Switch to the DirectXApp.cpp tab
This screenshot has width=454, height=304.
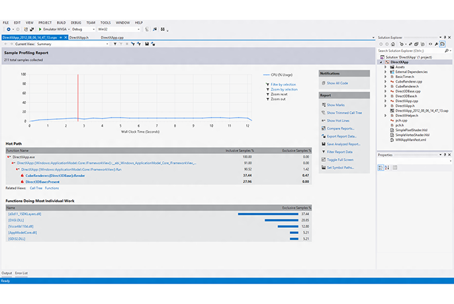[x=113, y=38]
